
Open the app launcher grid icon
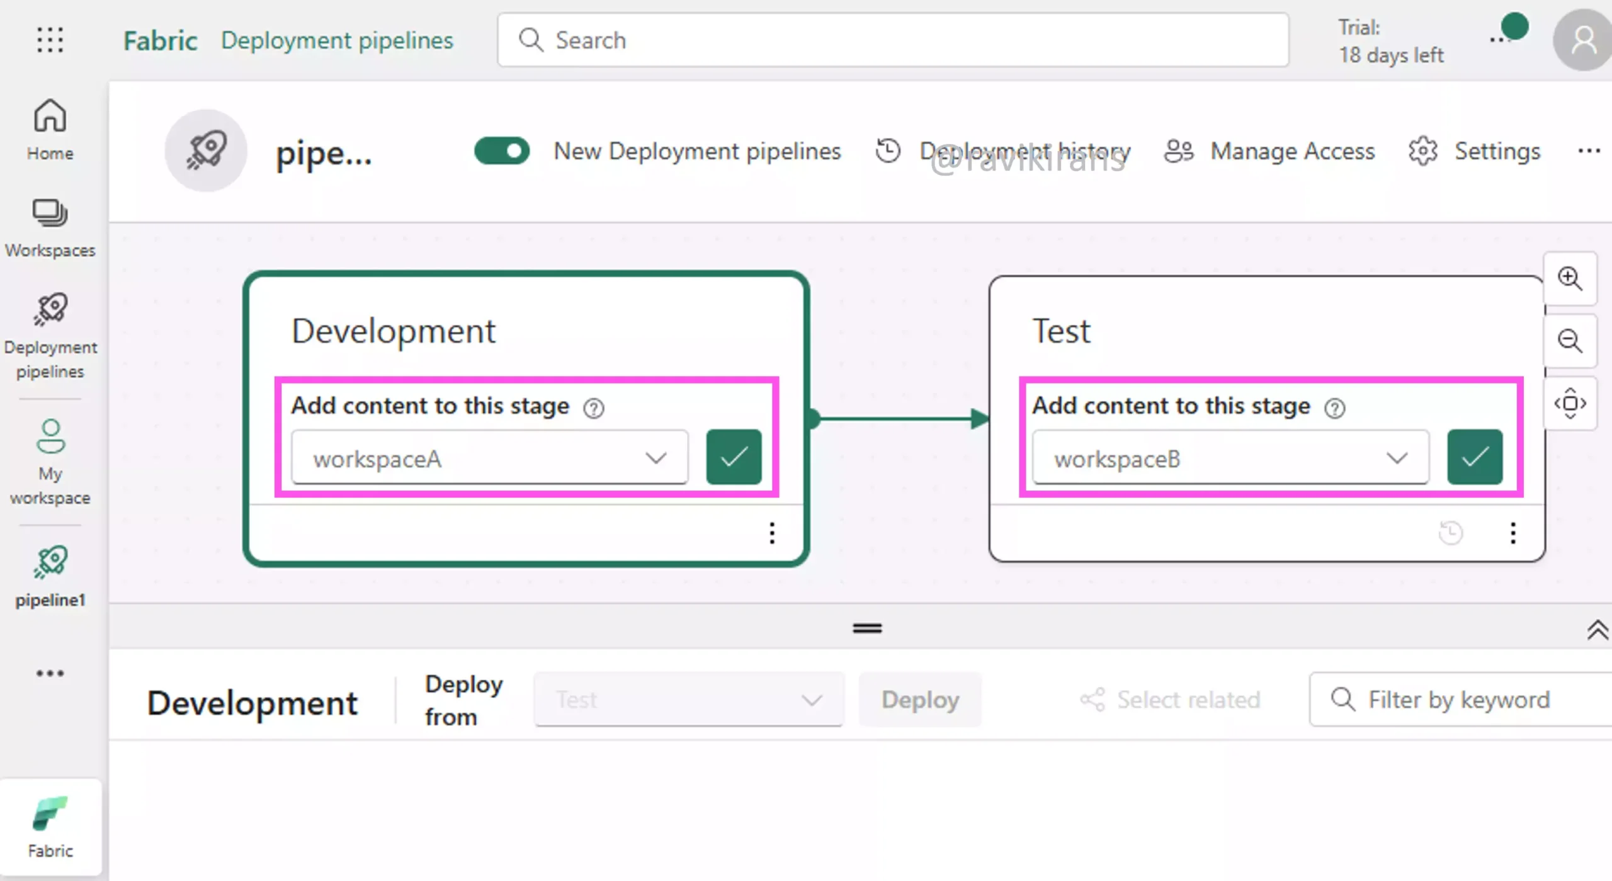[50, 40]
